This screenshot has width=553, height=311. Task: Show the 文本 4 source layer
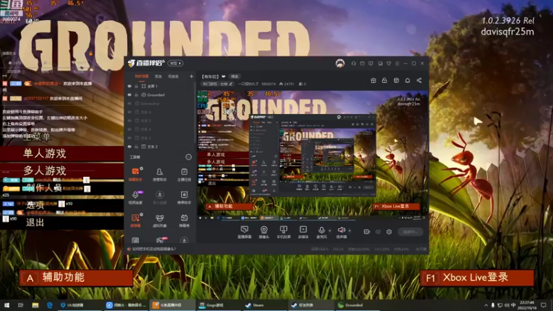coord(129,129)
